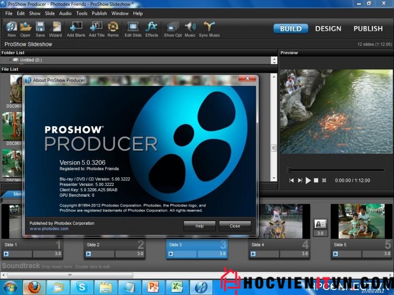This screenshot has height=295, width=394.
Task: Open the Publish menu
Action: [99, 13]
